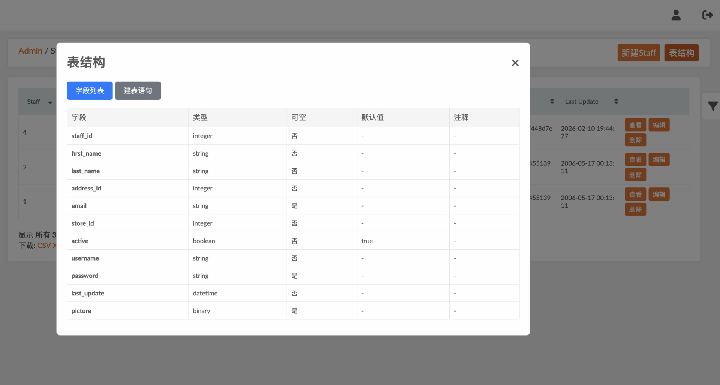
Task: Switch to the 建表语句 tab
Action: coord(138,91)
